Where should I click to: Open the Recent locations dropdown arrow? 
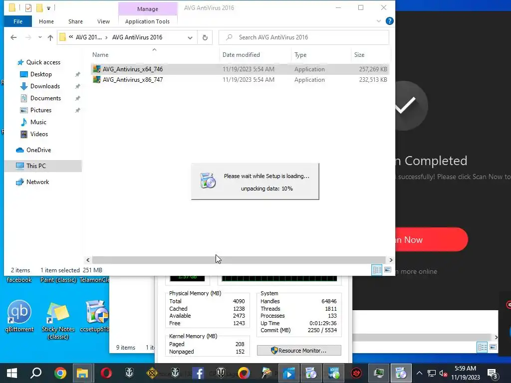(40, 37)
